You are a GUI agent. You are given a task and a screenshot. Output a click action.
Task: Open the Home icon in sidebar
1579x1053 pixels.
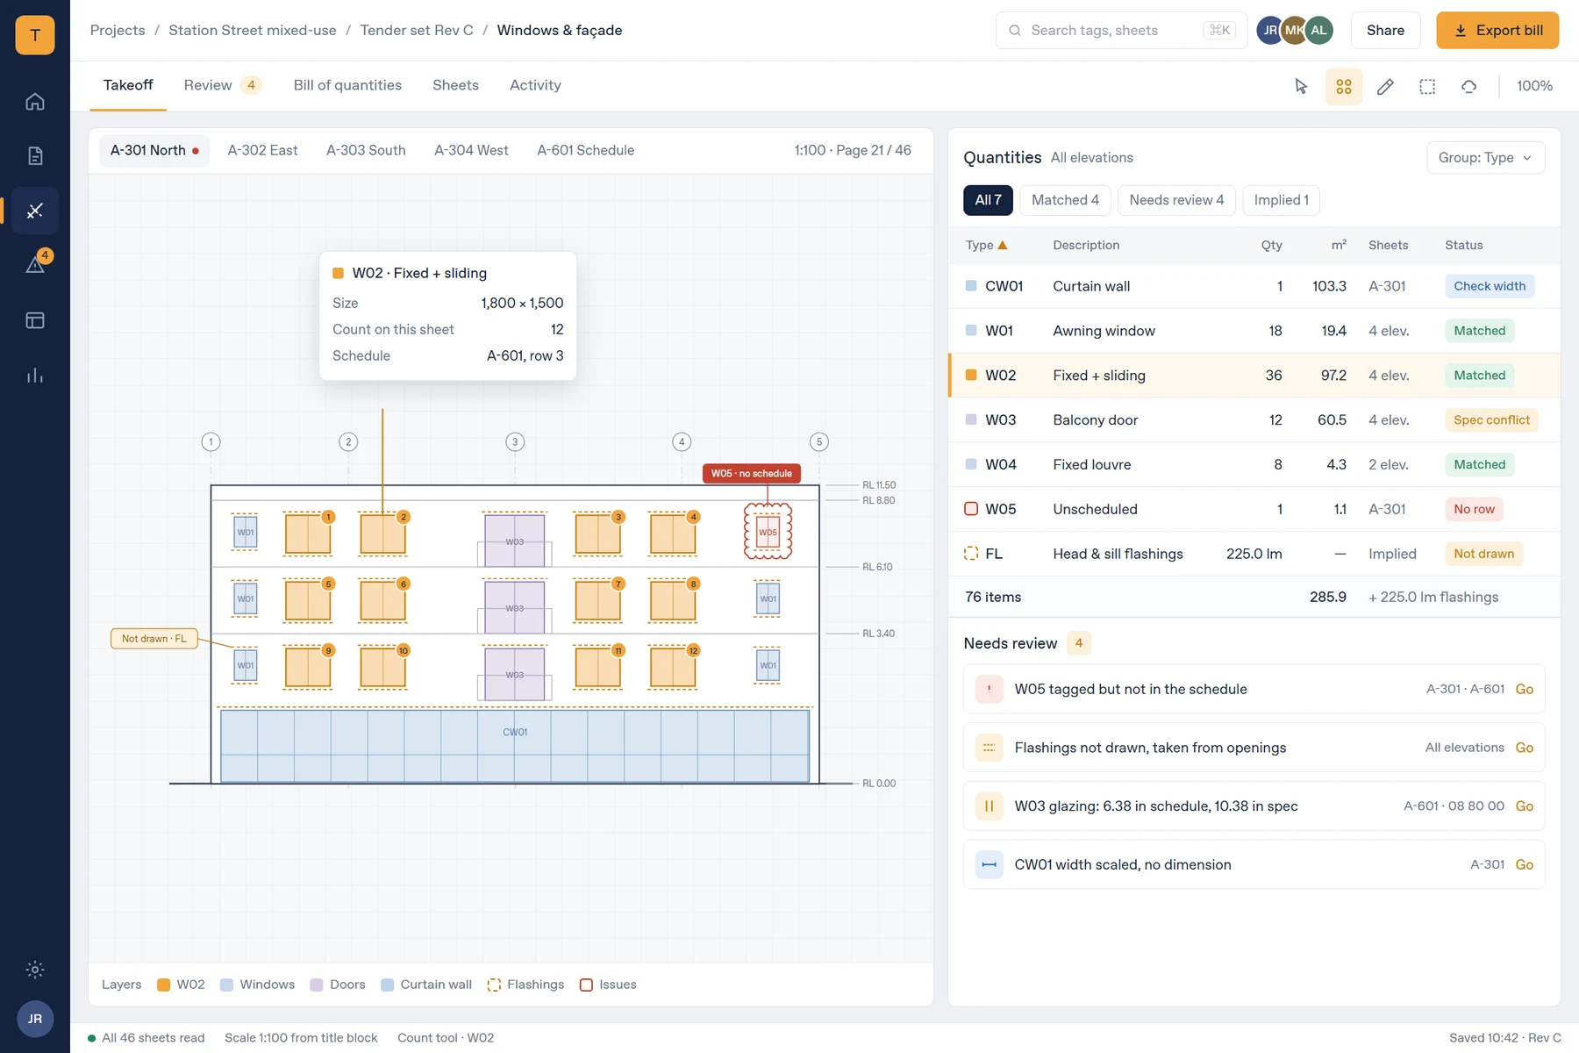pos(35,102)
